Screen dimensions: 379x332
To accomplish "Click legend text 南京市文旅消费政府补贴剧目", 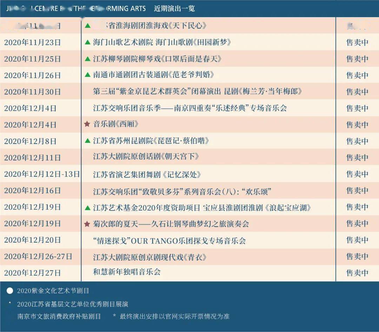I will (59, 316).
